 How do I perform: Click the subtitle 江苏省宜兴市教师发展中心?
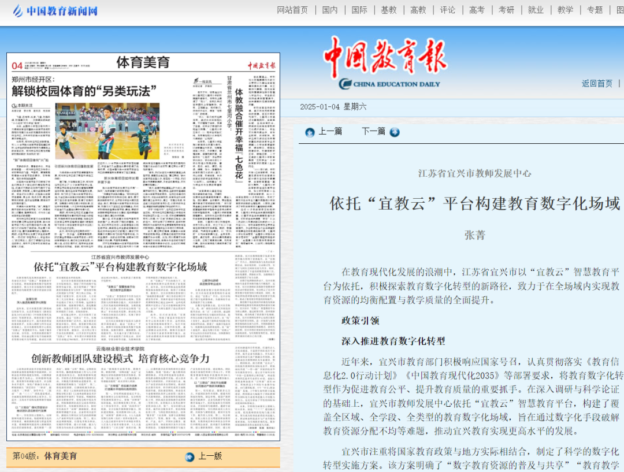pos(474,173)
